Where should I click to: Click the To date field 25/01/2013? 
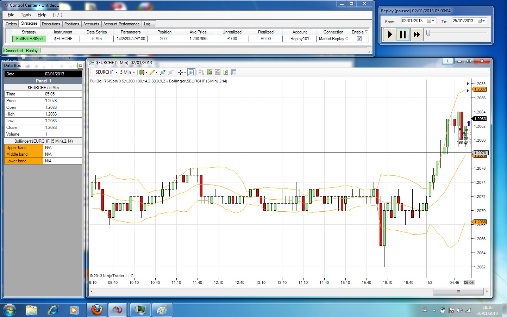[463, 21]
